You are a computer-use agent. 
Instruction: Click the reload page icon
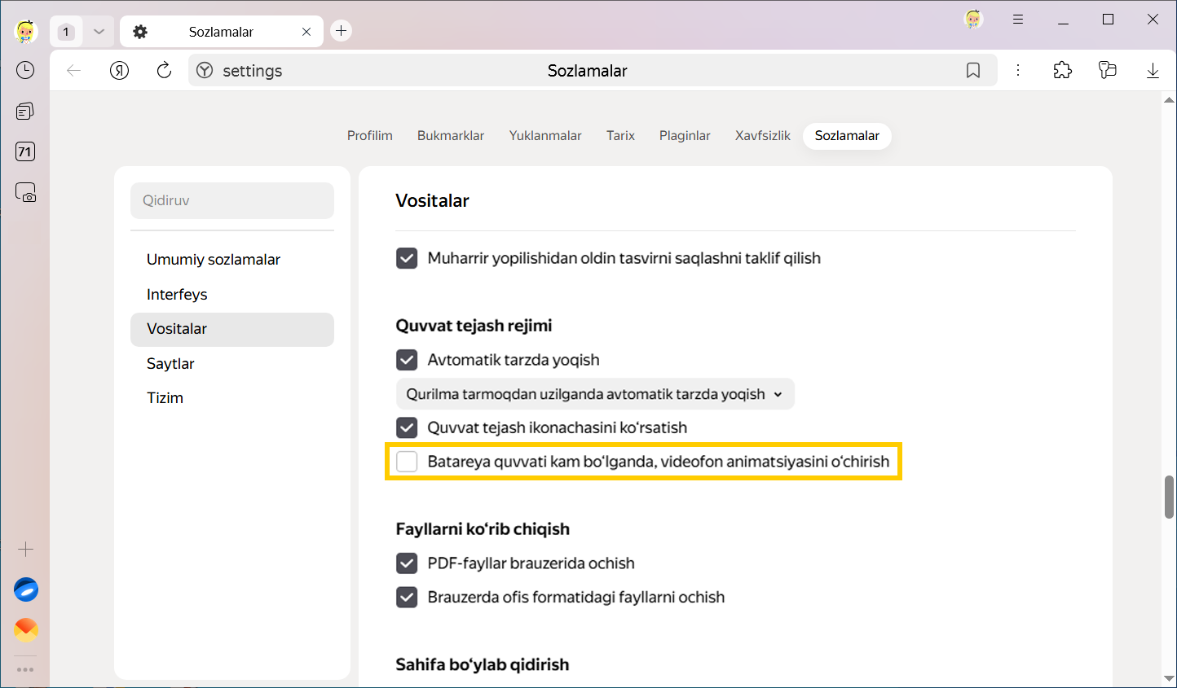tap(164, 71)
